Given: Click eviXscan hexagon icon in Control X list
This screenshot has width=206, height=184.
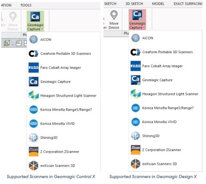Looking at the screenshot, I should pos(33,166).
